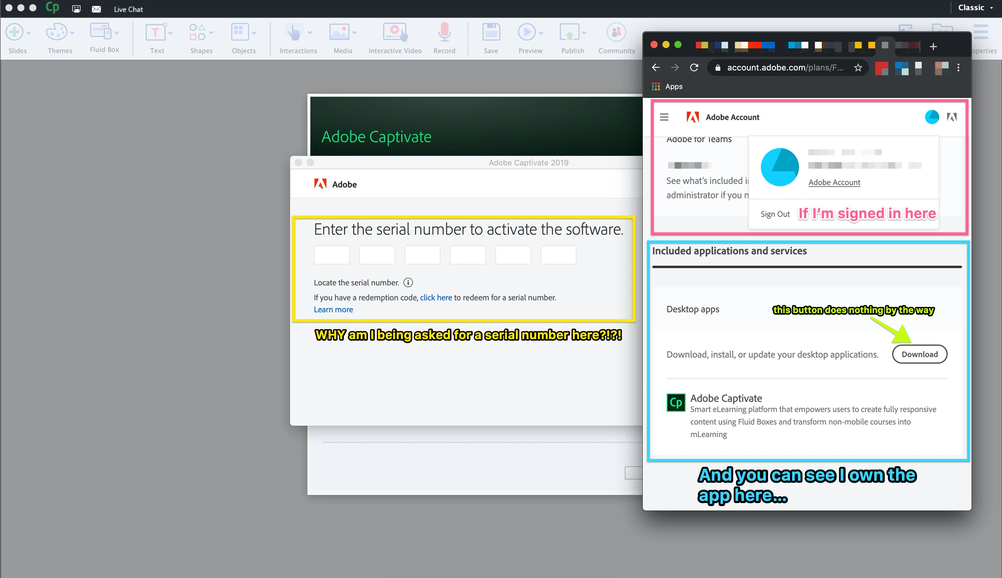Viewport: 1002px width, 578px height.
Task: Click the first serial number field
Action: pos(332,255)
